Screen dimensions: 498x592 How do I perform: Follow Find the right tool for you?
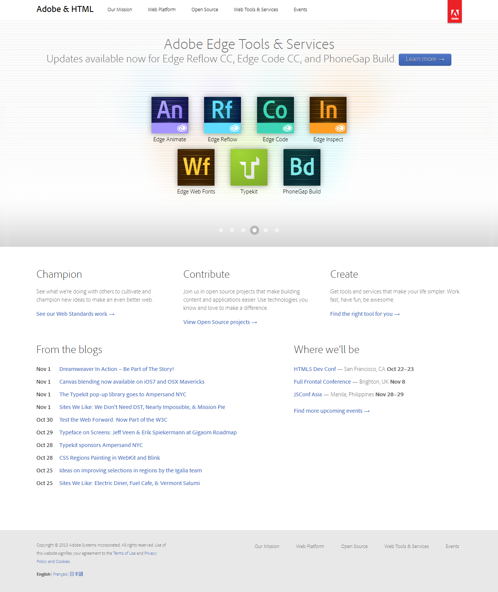tap(365, 314)
